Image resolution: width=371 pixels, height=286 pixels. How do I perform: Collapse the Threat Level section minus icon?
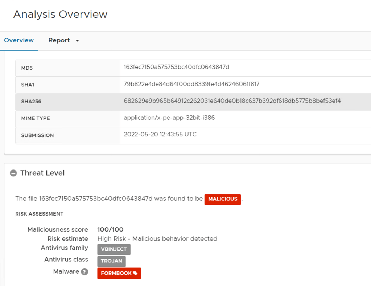point(13,173)
